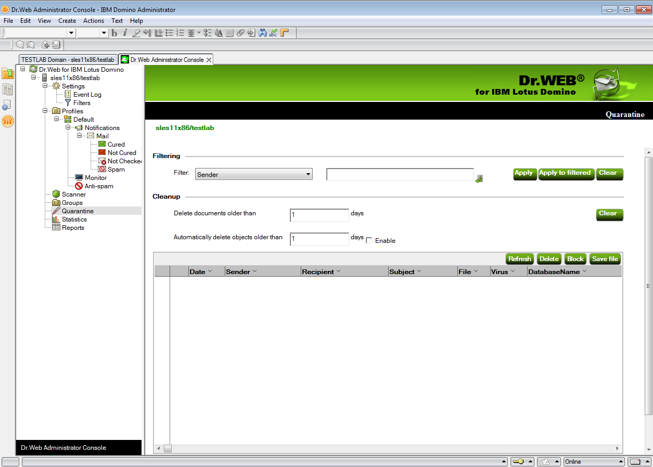Click the horizontal scrollbar under quarantine table
The width and height of the screenshot is (653, 467).
pyautogui.click(x=390, y=448)
